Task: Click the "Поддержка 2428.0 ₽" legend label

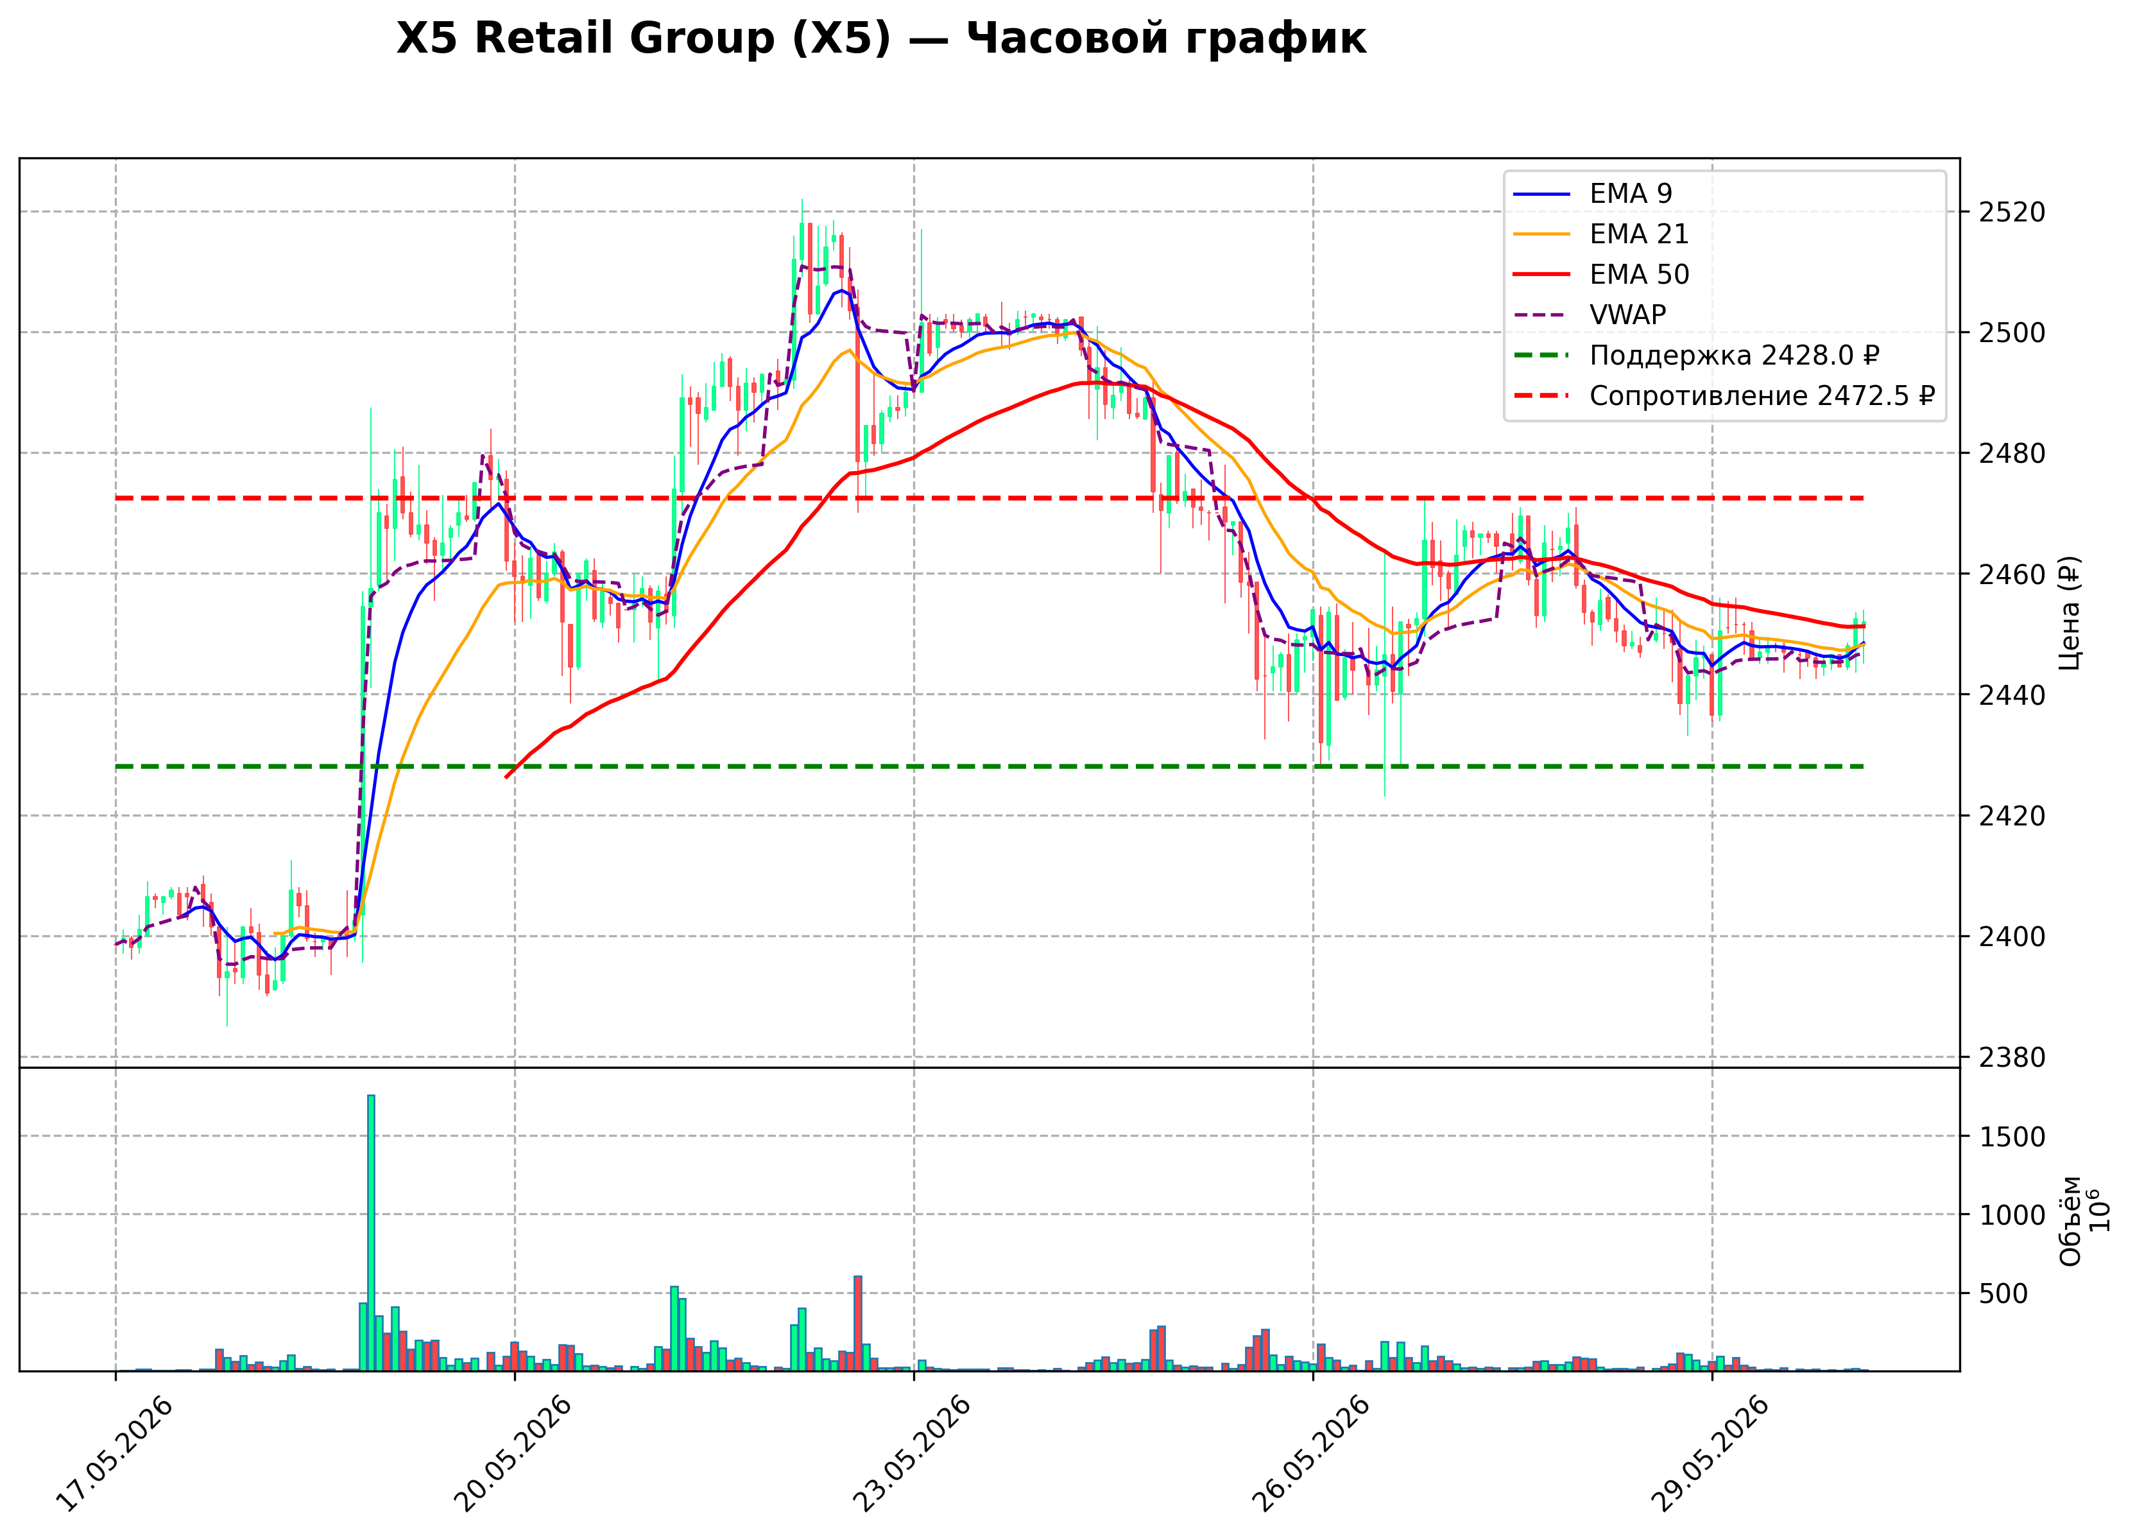Action: 1734,355
